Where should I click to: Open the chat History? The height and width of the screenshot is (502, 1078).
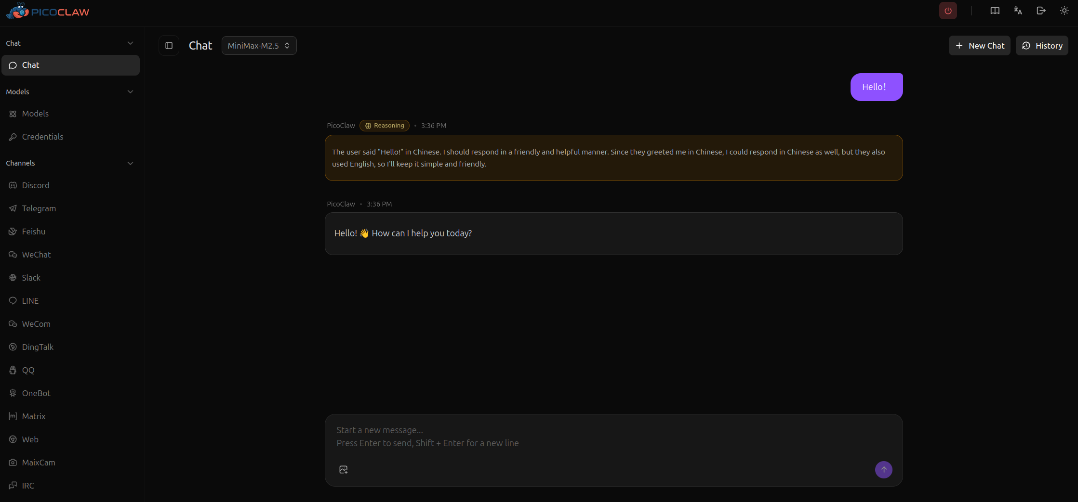(1042, 46)
